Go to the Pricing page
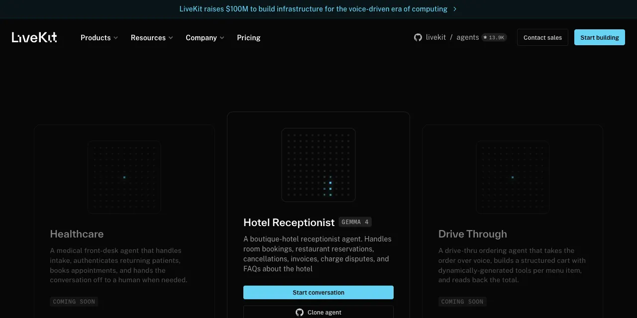This screenshot has height=318, width=637. pyautogui.click(x=249, y=38)
